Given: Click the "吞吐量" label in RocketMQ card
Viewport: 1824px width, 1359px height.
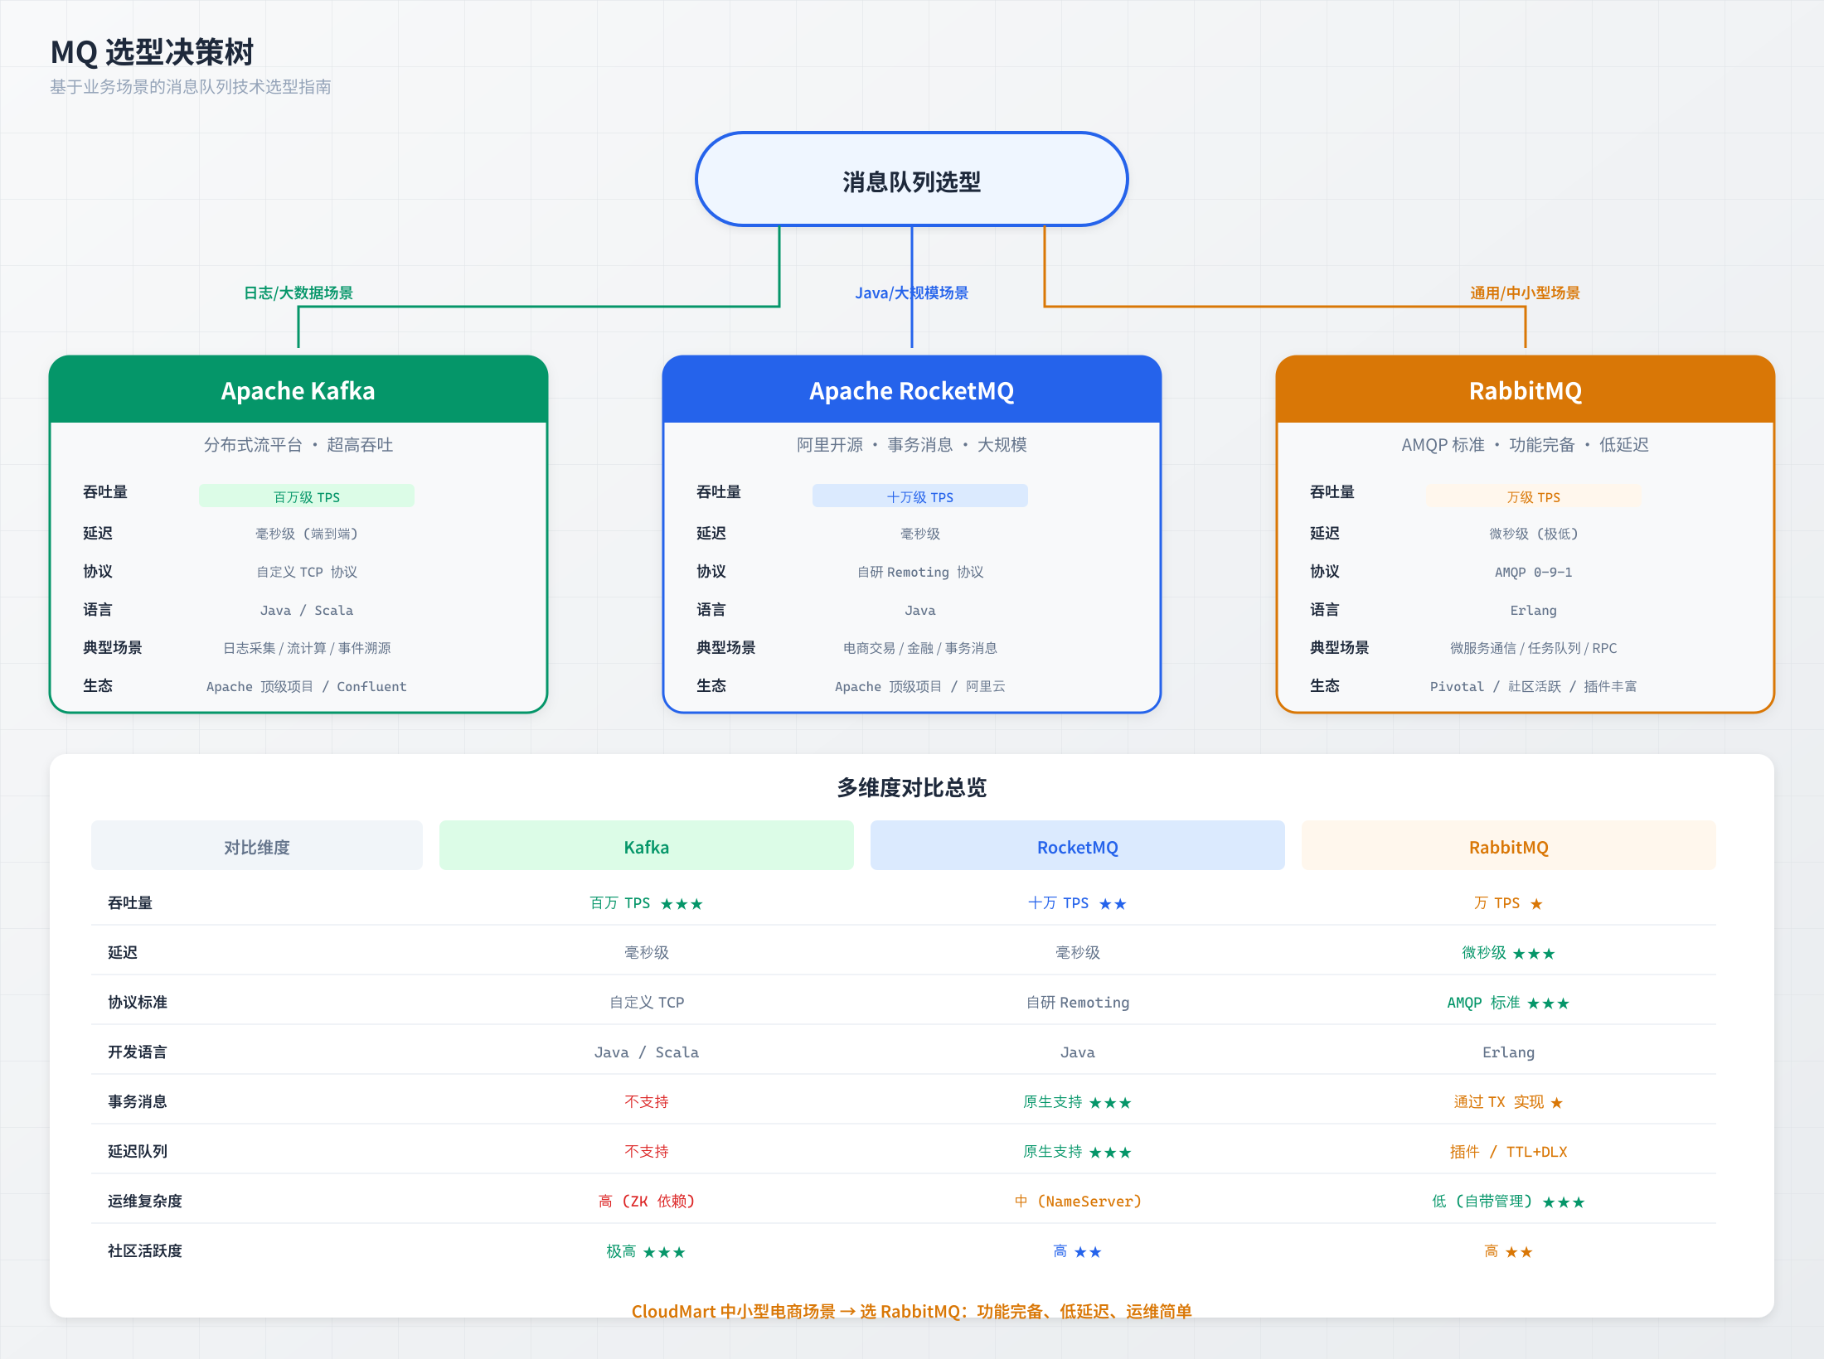Looking at the screenshot, I should pyautogui.click(x=719, y=491).
